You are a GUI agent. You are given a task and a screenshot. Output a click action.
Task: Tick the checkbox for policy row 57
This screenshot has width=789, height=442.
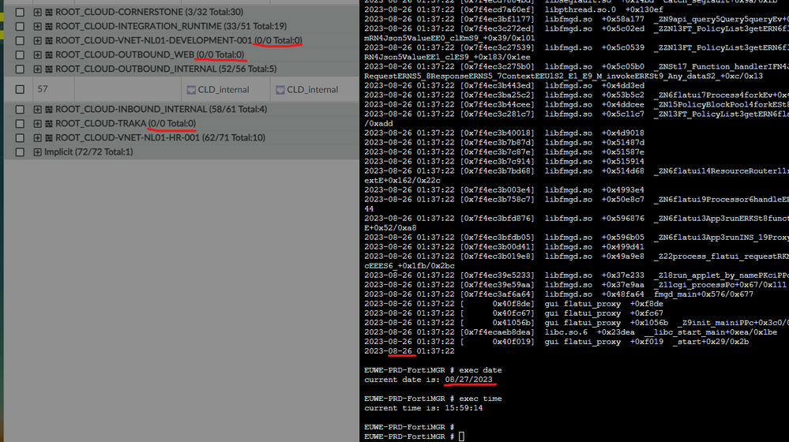pos(20,89)
